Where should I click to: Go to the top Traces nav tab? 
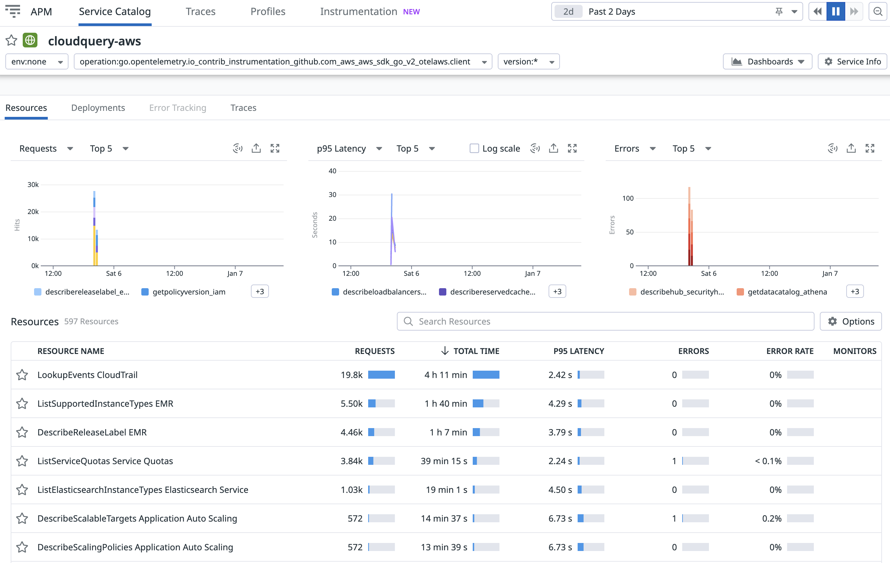pyautogui.click(x=201, y=11)
